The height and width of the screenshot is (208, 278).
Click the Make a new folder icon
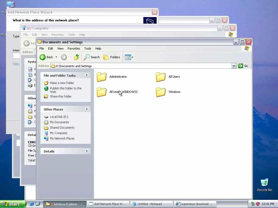click(46, 83)
